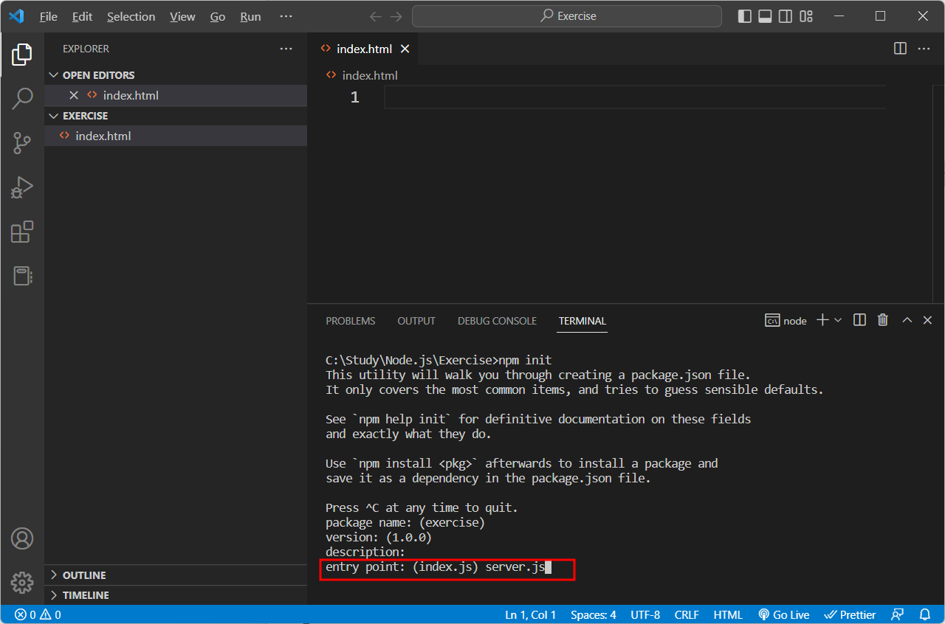Open the Customize Layout icon
The image size is (945, 624).
[806, 16]
